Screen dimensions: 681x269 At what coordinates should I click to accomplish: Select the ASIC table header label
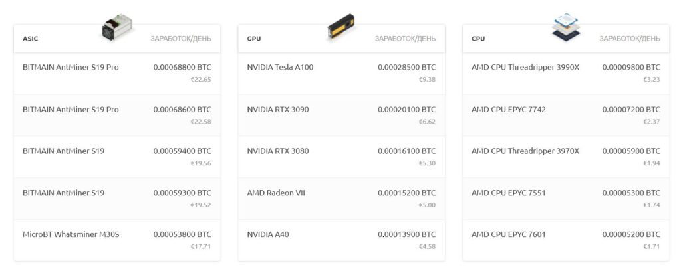(x=31, y=39)
